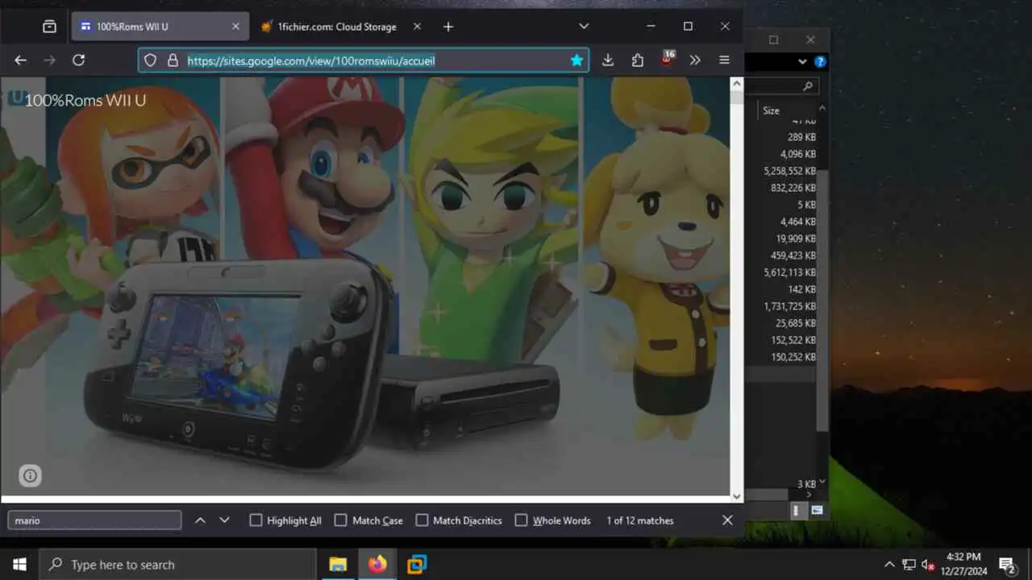Jump to previous find match

coord(200,520)
